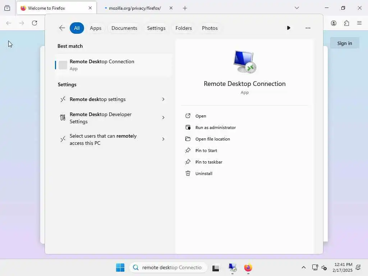Uninstall Remote Desktop Connection
Image resolution: width=368 pixels, height=276 pixels.
click(x=244, y=174)
